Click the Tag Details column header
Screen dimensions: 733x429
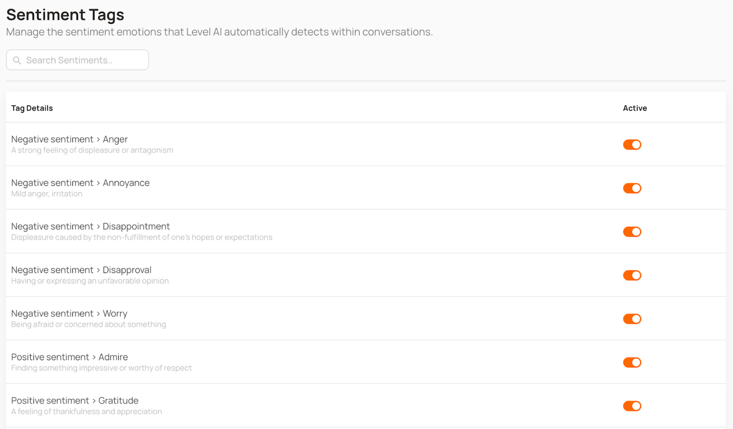[x=32, y=108]
